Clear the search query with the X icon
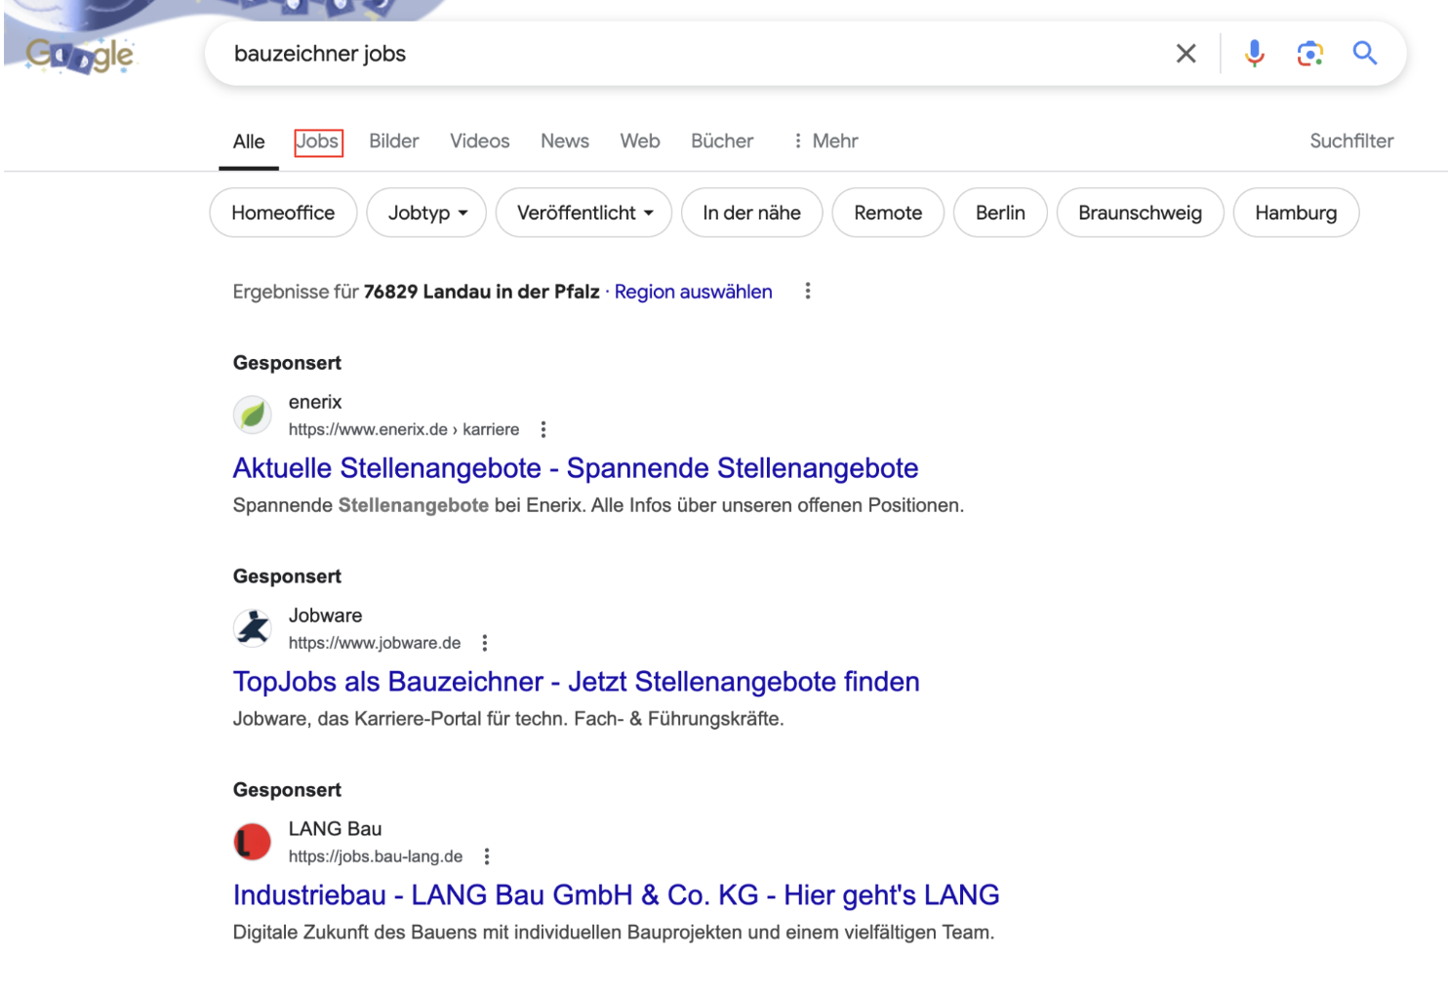 pyautogui.click(x=1186, y=54)
